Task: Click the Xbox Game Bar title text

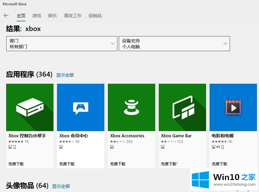Action: (x=176, y=136)
